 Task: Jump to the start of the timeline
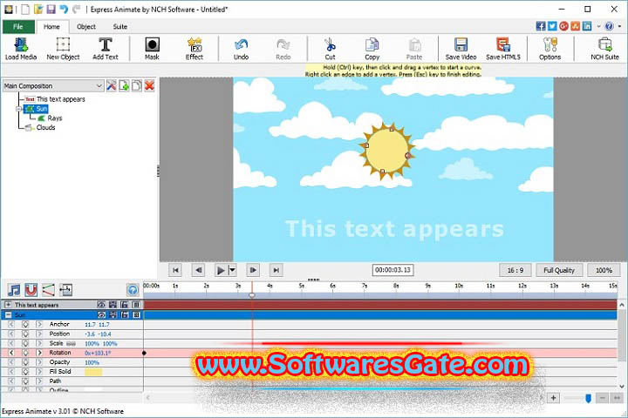click(x=175, y=270)
